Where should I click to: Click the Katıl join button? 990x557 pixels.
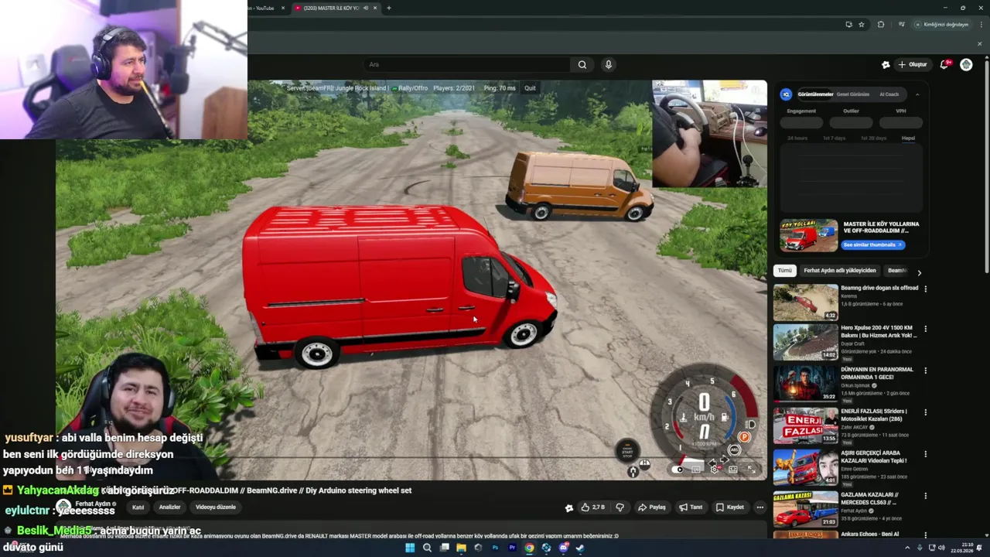coord(138,507)
